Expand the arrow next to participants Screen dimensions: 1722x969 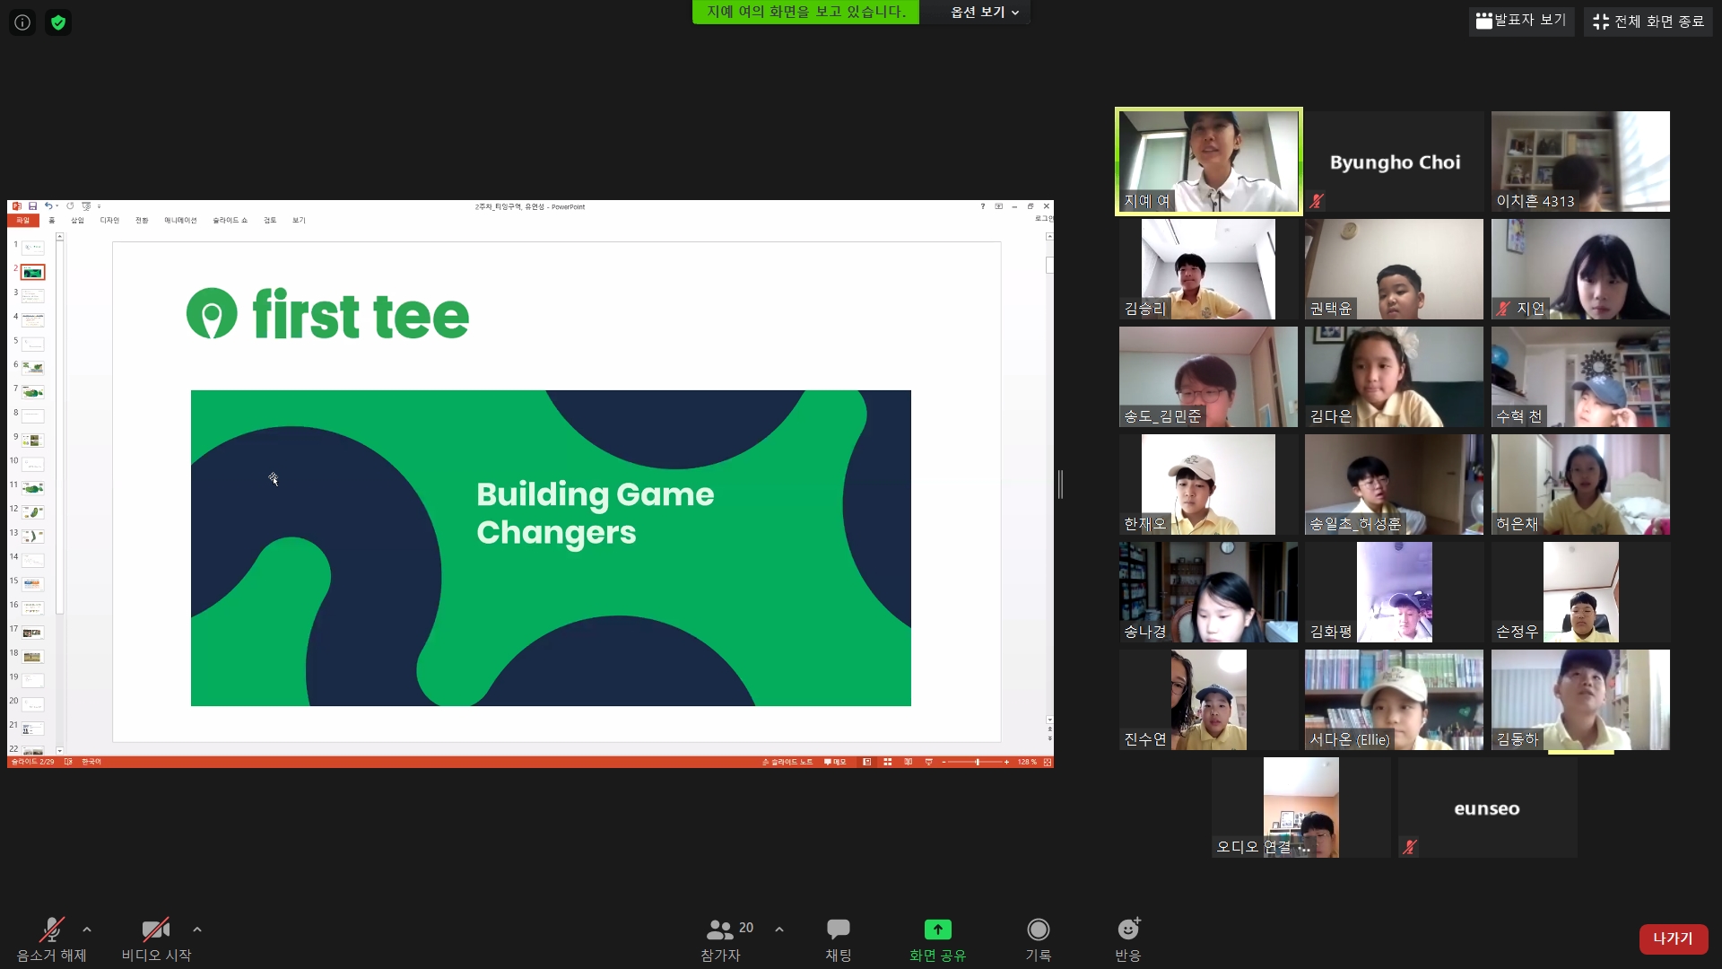point(779,930)
